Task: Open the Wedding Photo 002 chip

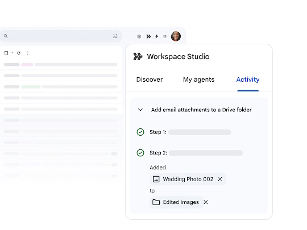Action: click(188, 179)
